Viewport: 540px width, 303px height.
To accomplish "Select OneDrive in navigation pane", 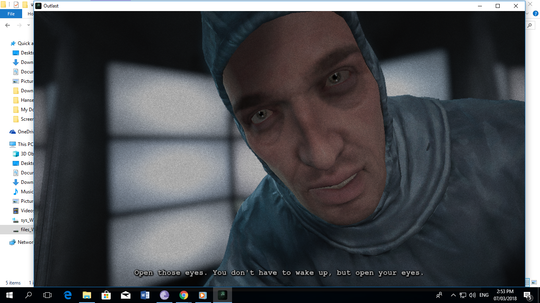I will (22, 132).
